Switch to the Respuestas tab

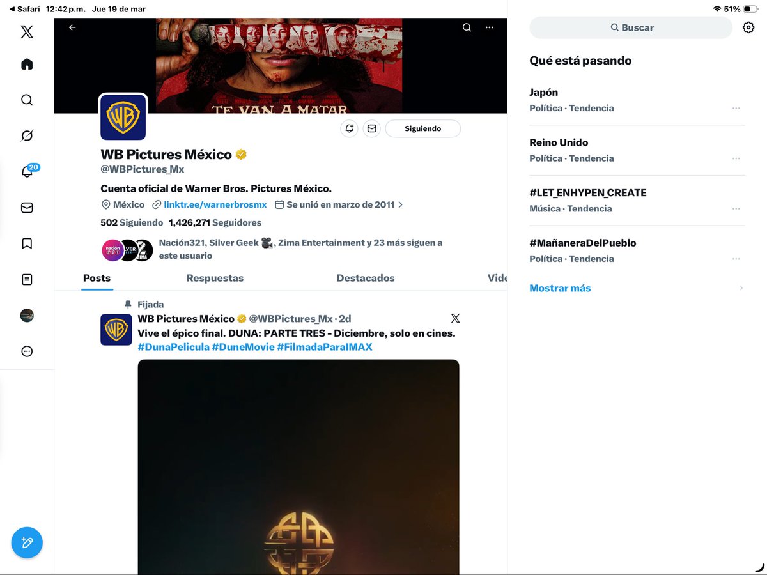coord(215,278)
